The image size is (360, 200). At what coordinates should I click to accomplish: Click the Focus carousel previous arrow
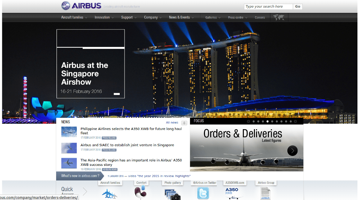249,121
